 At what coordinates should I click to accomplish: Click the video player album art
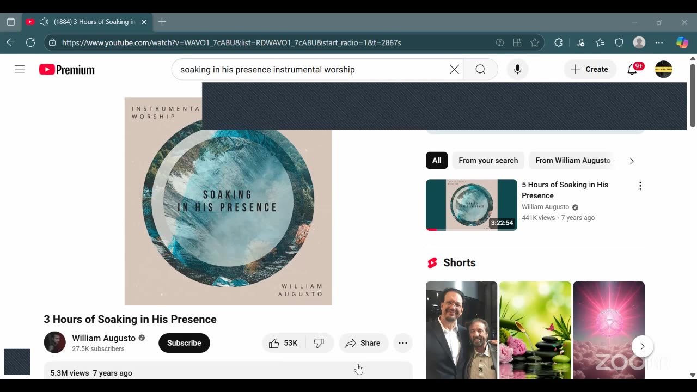228,201
